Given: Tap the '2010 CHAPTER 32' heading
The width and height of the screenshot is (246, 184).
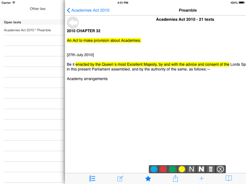Looking at the screenshot, I should point(84,31).
